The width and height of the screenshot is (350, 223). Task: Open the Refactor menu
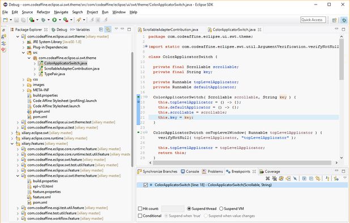pyautogui.click(x=43, y=12)
